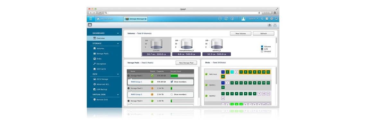Click the browser back arrow

point(91,13)
